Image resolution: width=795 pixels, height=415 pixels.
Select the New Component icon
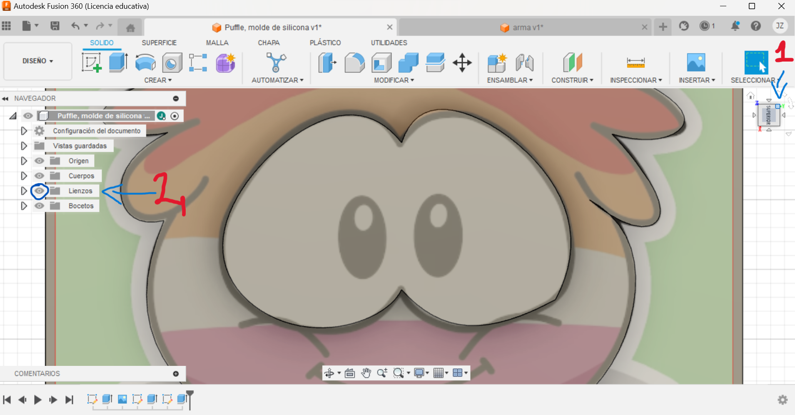pyautogui.click(x=497, y=63)
